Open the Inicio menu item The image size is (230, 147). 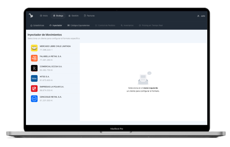(x=44, y=16)
